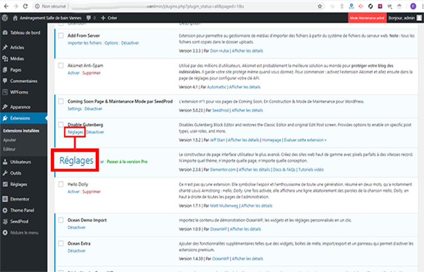Click the Créer plus icon
The height and width of the screenshot is (272, 424).
[x=103, y=18]
